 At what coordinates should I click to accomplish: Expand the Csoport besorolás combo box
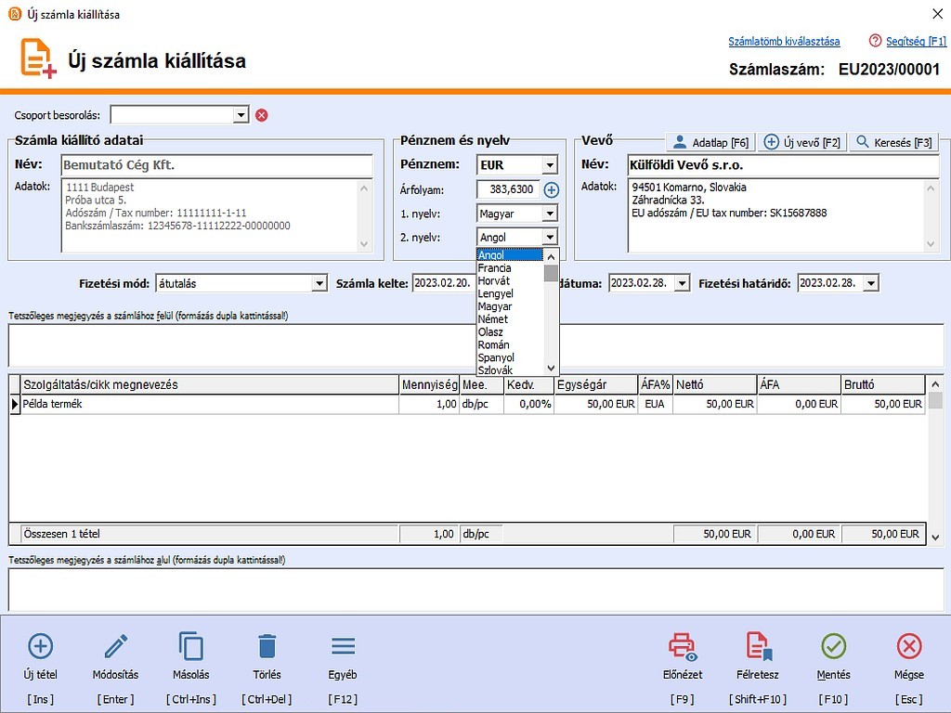point(241,115)
